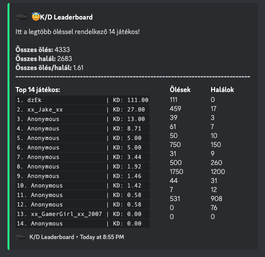Click the Összes ölés/halál ratio 1.61
Viewport: 265px width, 257px height.
pos(78,67)
